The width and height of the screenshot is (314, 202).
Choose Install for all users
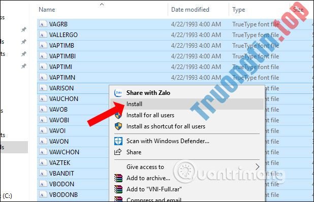[150, 115]
